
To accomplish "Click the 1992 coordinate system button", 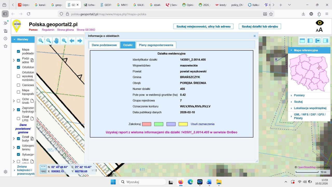I will [x=43, y=171].
